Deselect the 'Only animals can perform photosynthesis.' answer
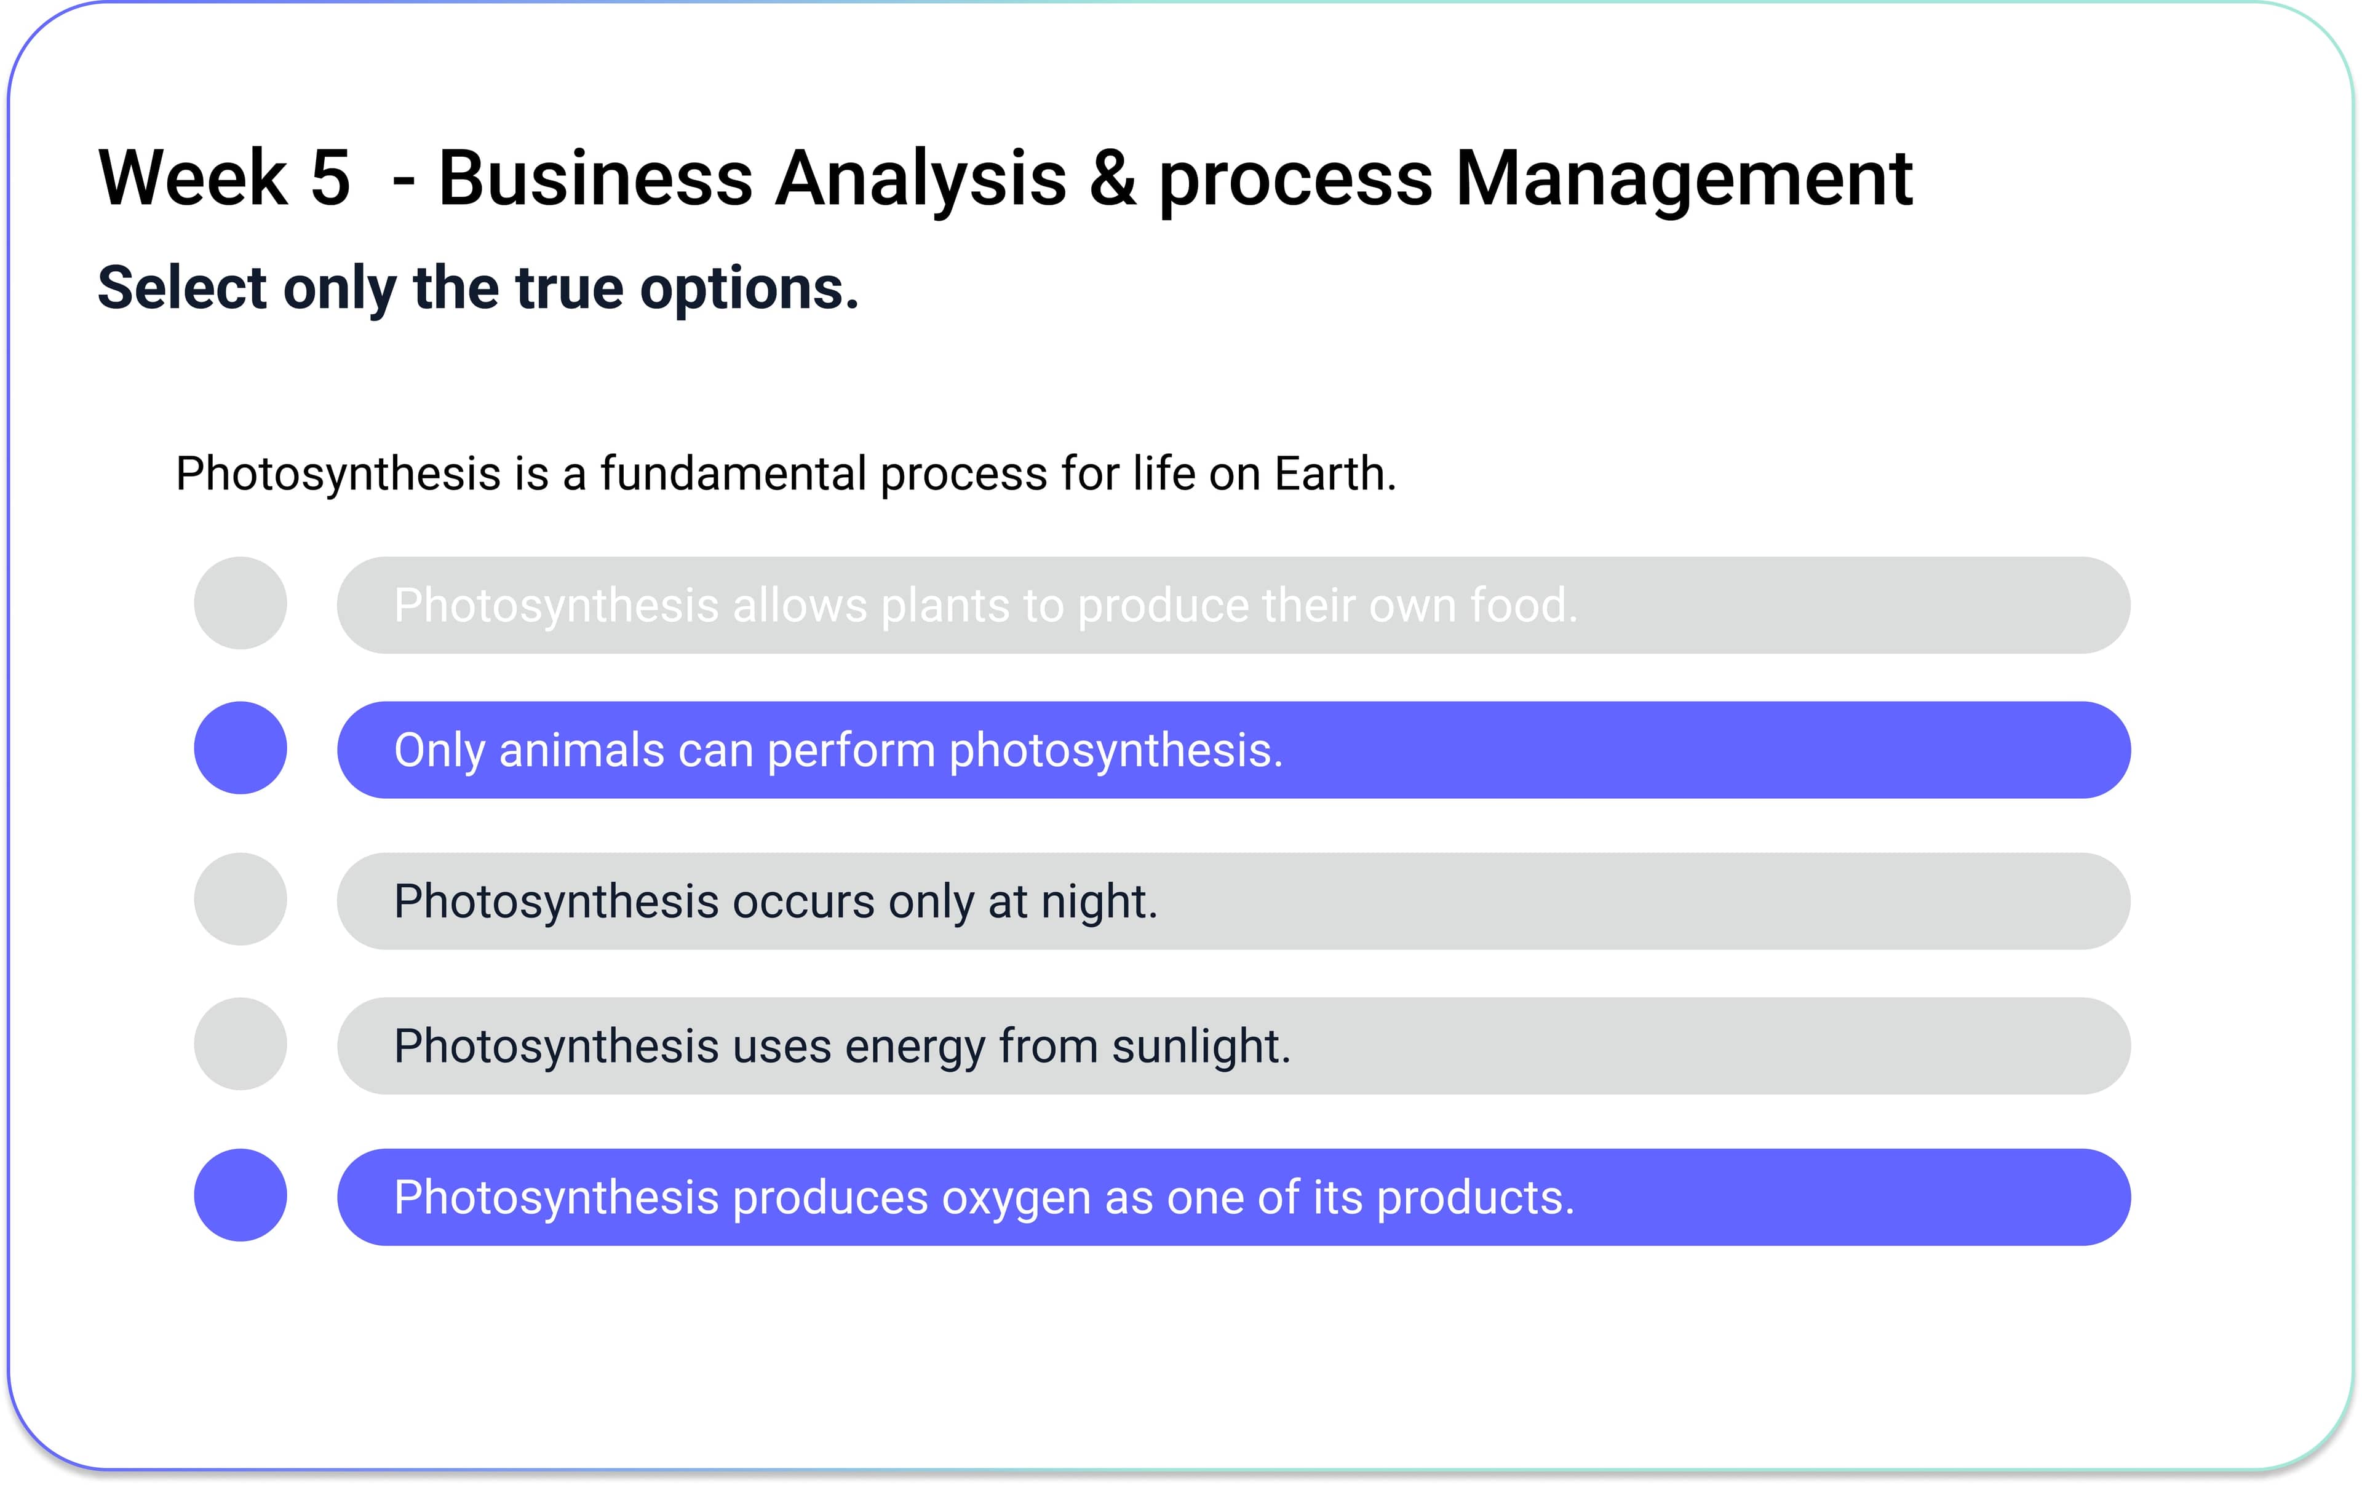 1233,750
